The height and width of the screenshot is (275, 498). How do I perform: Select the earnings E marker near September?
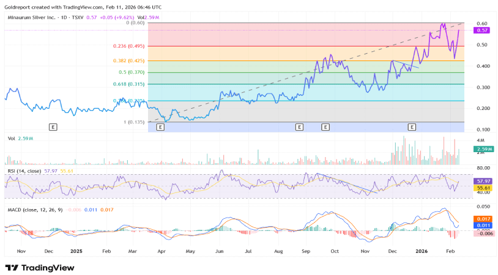coord(299,127)
